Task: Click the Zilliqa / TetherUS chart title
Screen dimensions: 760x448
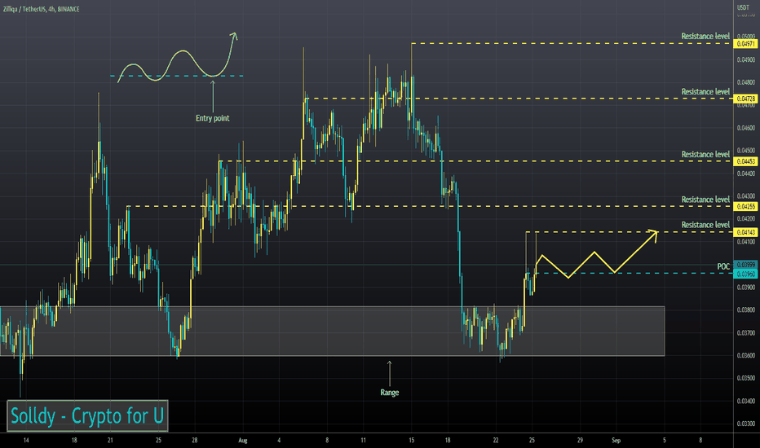Action: [42, 9]
